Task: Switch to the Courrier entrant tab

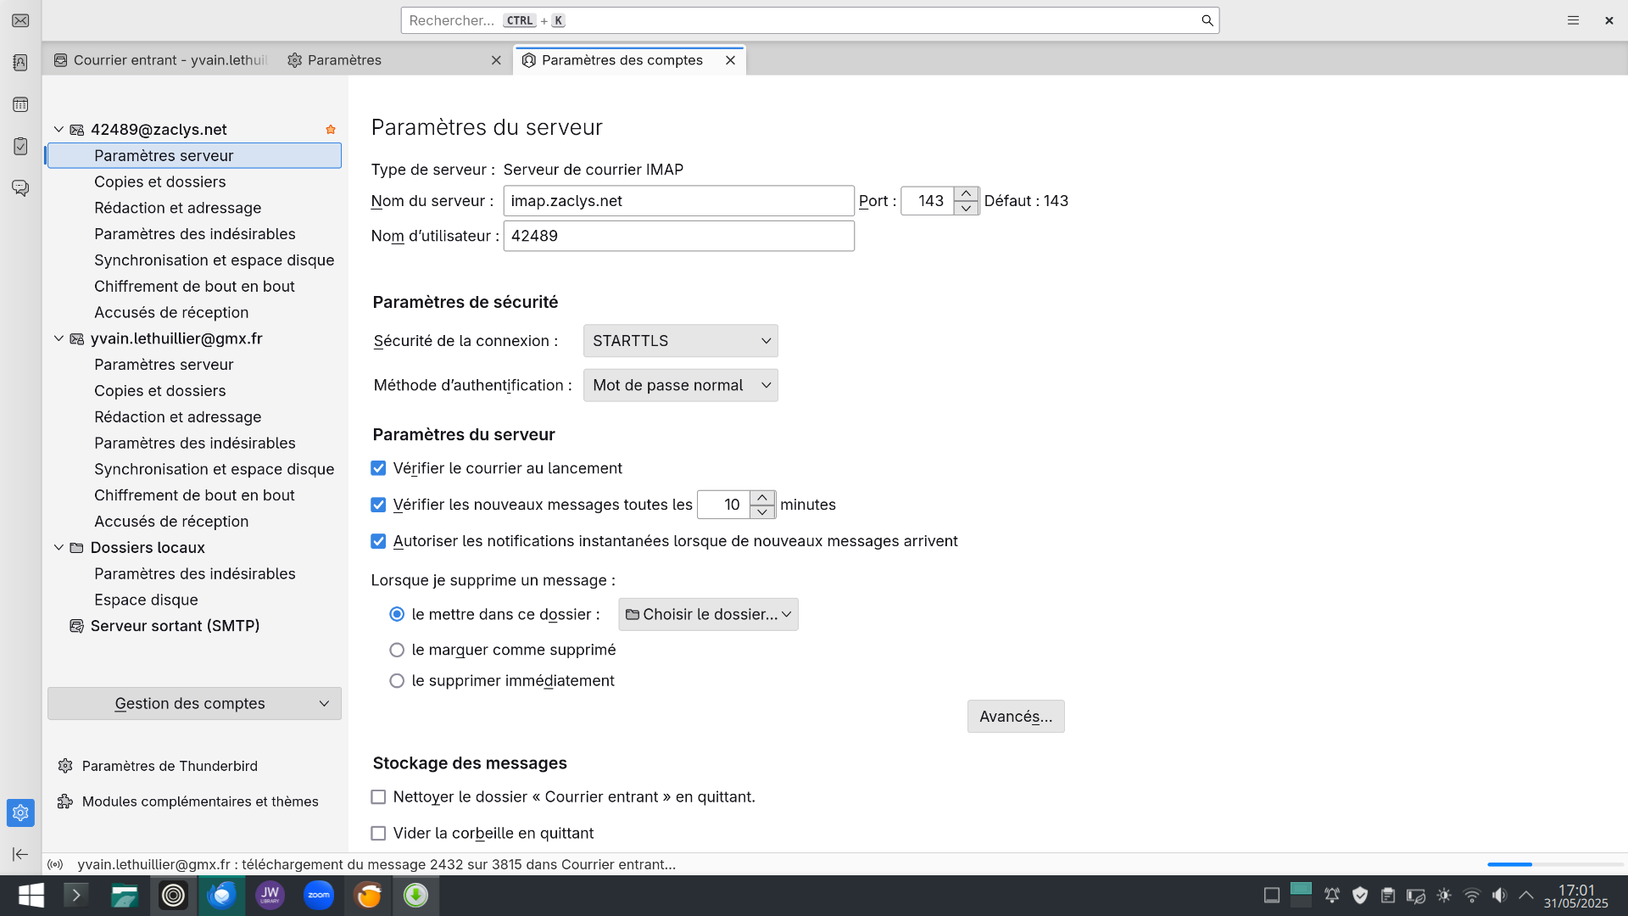Action: [161, 60]
